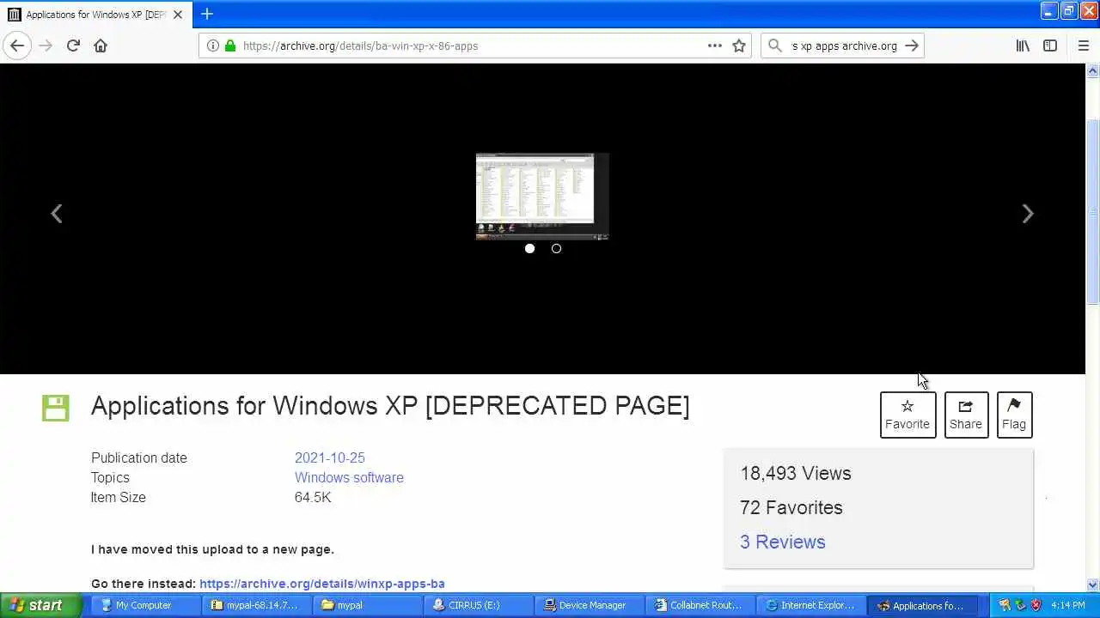Add item to Favorites
The width and height of the screenshot is (1100, 618).
(907, 415)
